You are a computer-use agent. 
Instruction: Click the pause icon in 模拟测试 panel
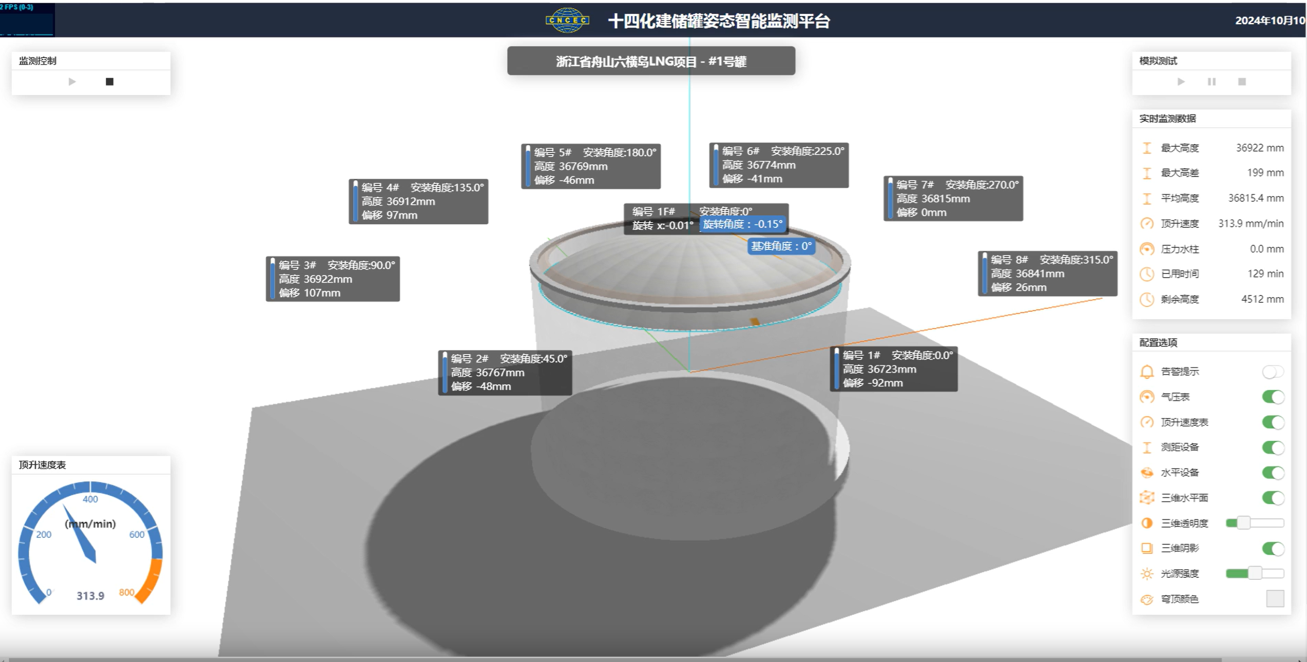[1212, 82]
